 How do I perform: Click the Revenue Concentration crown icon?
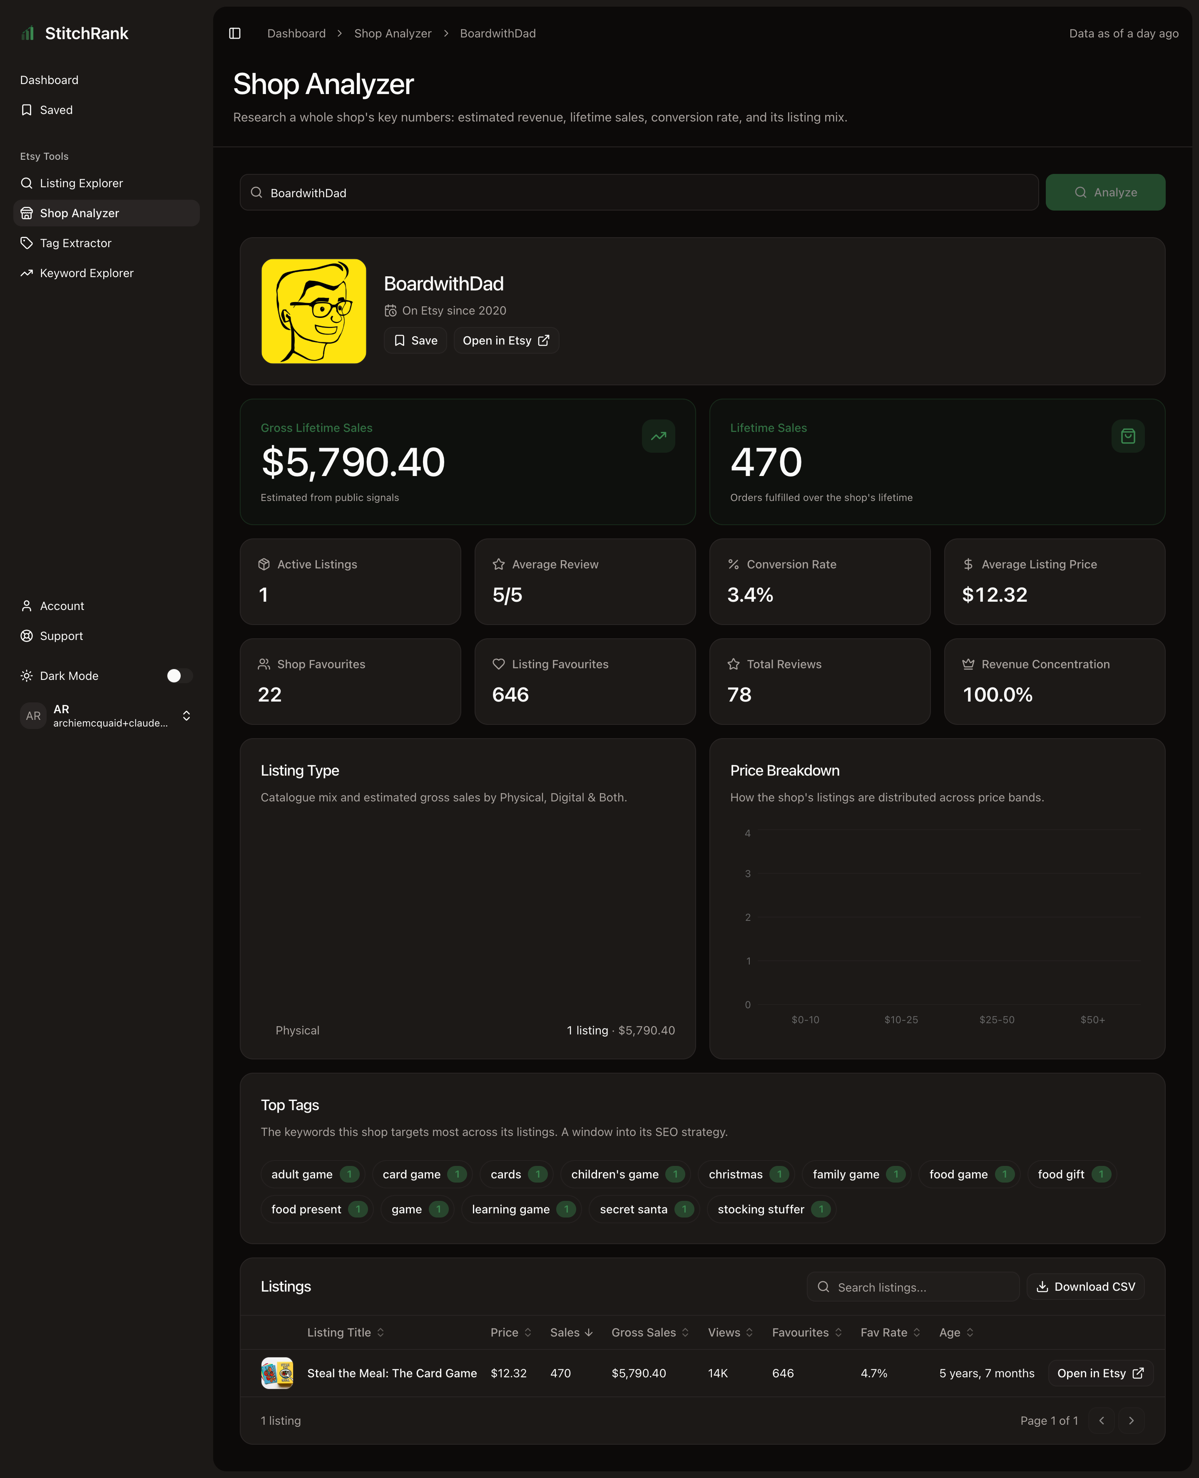coord(968,664)
